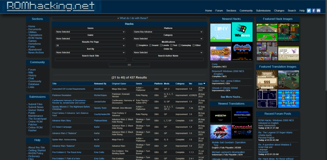Image resolution: width=327 pixels, height=160 pixels.
Task: Select Community in the top navigation bar
Action: click(246, 11)
